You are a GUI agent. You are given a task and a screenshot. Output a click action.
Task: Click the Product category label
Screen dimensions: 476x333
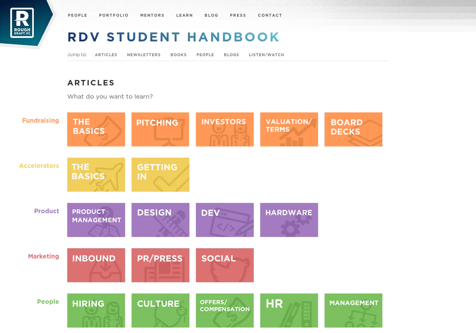[47, 211]
